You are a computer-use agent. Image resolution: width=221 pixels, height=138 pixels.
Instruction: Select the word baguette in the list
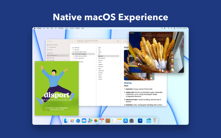(x=108, y=56)
